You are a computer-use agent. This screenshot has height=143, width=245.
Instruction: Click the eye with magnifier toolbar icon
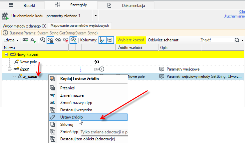coord(43,40)
